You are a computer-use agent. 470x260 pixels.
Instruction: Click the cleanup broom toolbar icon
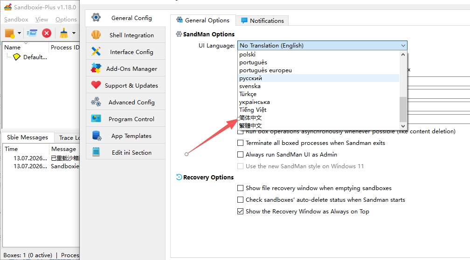[x=63, y=33]
